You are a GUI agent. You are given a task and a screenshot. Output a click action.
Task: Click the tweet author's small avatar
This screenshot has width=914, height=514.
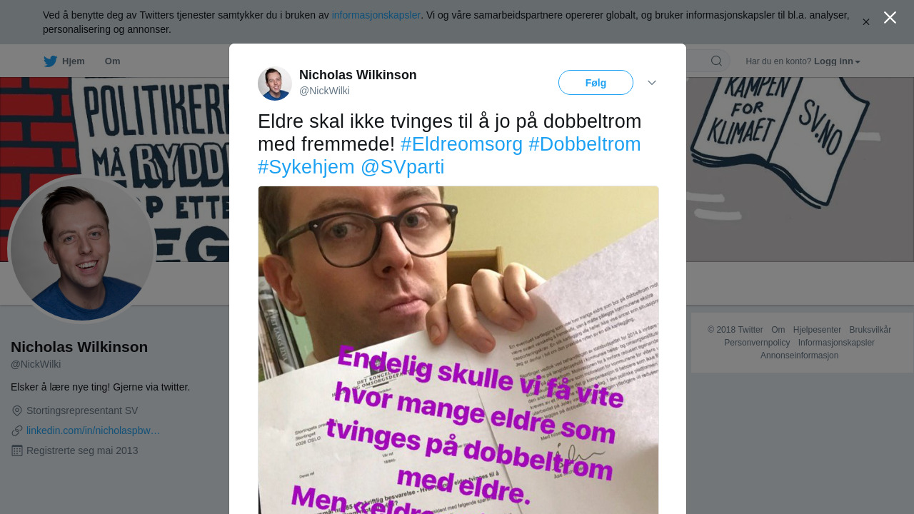[x=275, y=84]
